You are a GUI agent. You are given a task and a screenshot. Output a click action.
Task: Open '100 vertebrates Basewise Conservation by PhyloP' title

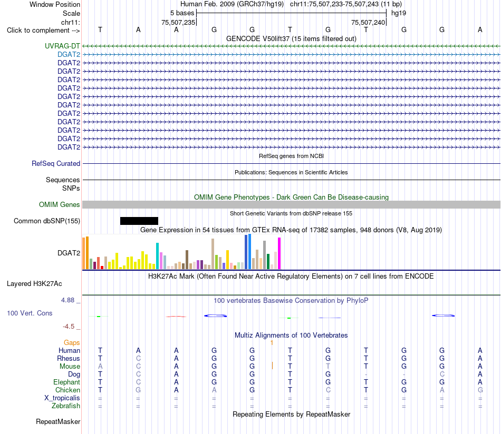[291, 300]
